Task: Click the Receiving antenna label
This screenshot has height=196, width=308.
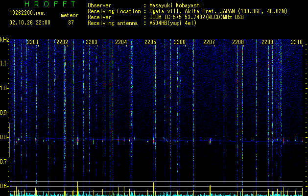Action: click(113, 23)
